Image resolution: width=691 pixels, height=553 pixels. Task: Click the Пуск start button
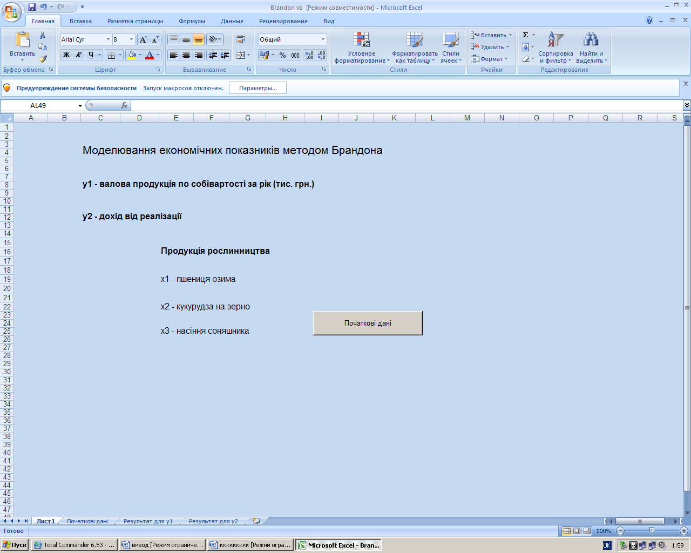(15, 545)
